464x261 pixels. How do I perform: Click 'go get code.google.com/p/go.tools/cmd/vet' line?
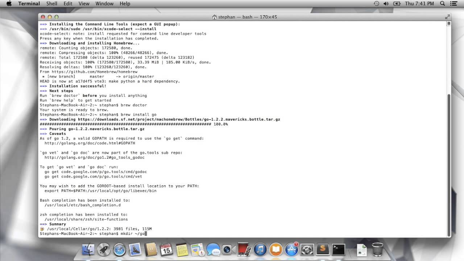(93, 177)
